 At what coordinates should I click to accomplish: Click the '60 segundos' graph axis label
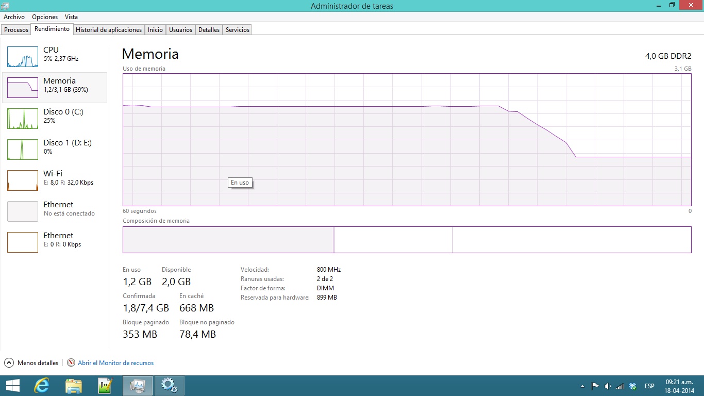(140, 211)
